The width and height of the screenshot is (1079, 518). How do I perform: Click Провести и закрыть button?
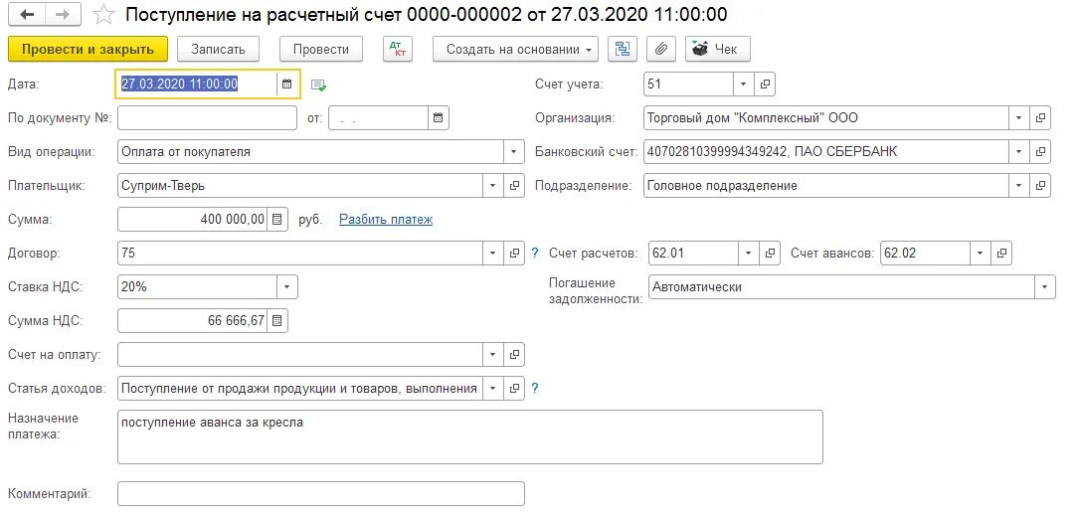pos(89,49)
